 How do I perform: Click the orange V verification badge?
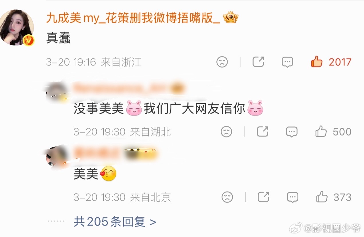pos(28,40)
